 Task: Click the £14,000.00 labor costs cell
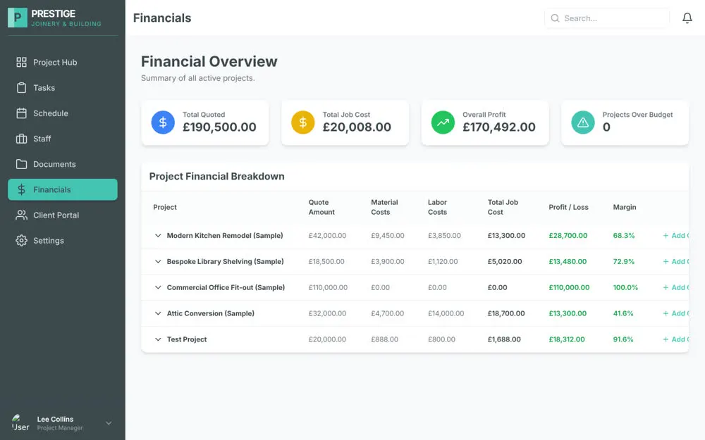(446, 313)
